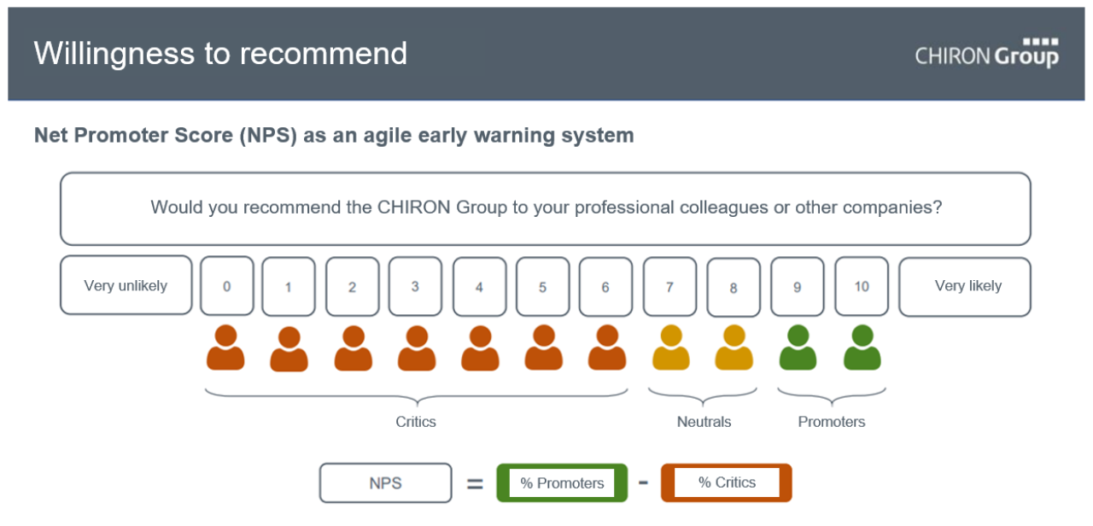Click the Very likely box
Image resolution: width=1093 pixels, height=526 pixels.
click(965, 287)
